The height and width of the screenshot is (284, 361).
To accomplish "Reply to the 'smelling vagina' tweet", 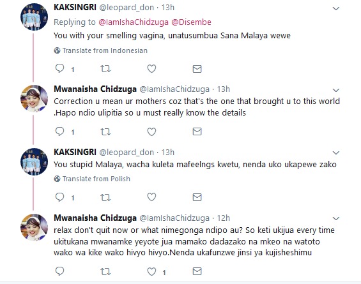I will click(x=60, y=68).
